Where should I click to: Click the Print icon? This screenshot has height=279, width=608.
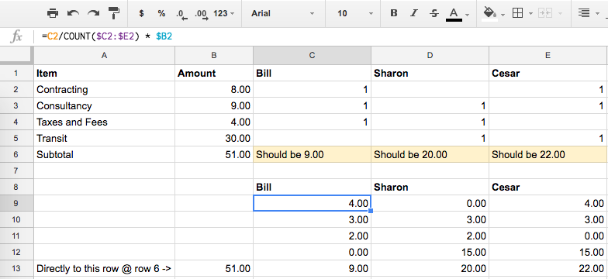click(x=53, y=14)
